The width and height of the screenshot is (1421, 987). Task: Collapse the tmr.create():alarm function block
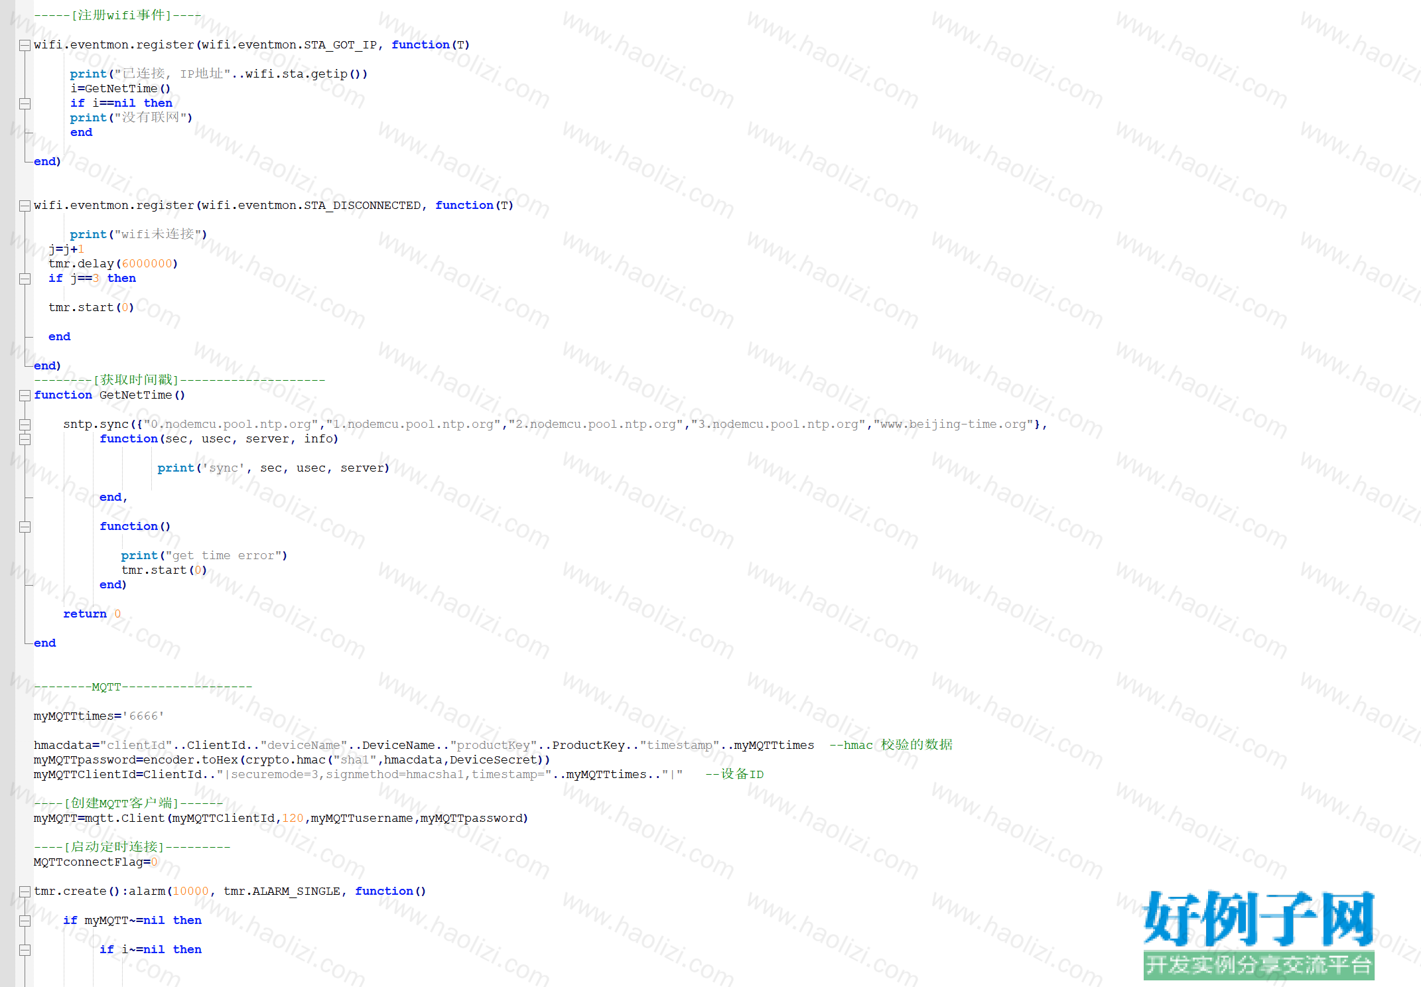pyautogui.click(x=25, y=891)
